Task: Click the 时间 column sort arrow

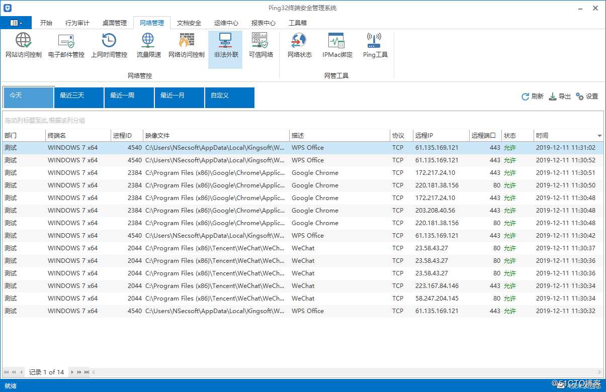Action: 599,136
